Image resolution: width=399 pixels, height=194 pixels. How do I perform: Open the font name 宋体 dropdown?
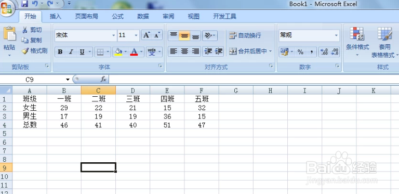[114, 35]
